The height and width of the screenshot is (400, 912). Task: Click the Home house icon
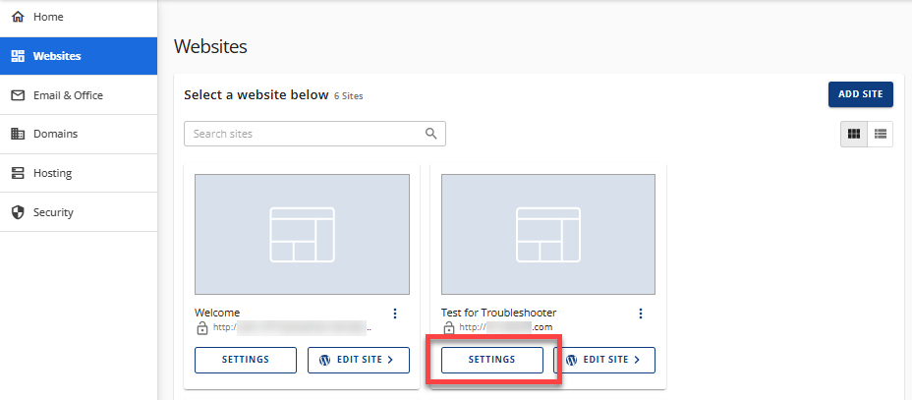[18, 18]
